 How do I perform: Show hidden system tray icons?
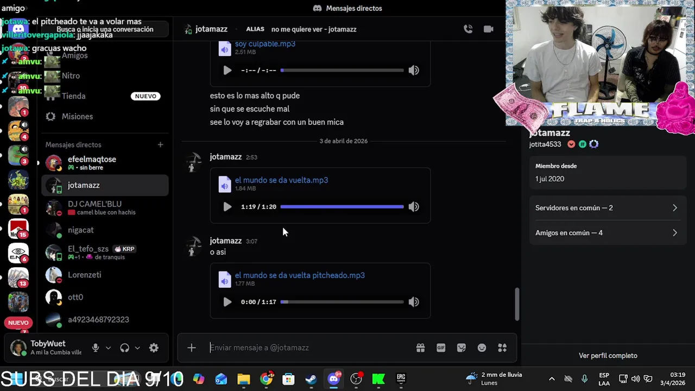tap(552, 379)
